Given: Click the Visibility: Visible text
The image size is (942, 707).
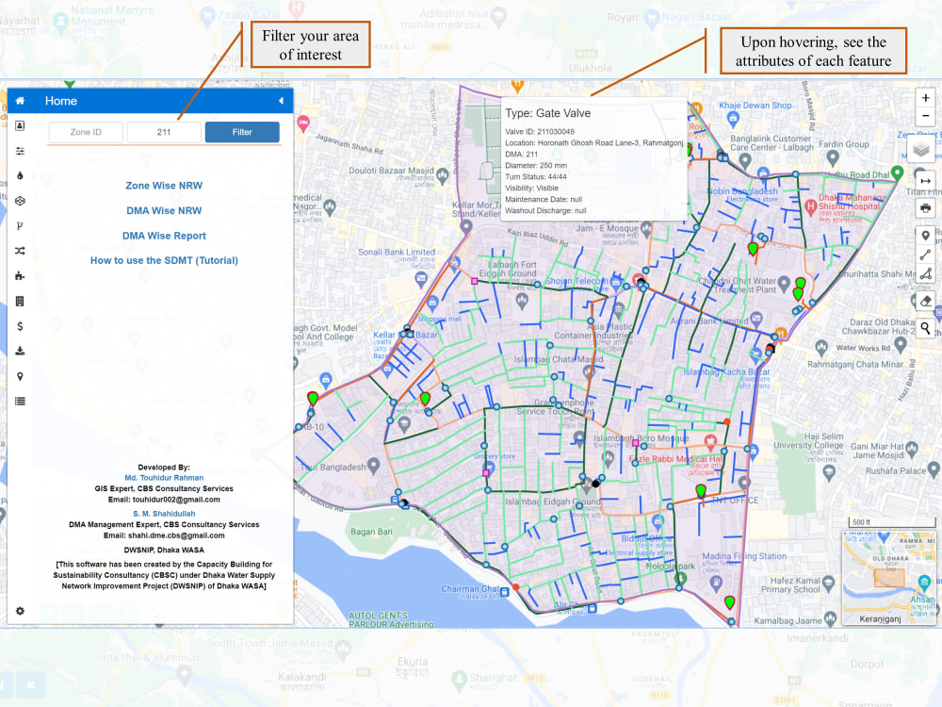Looking at the screenshot, I should [531, 189].
